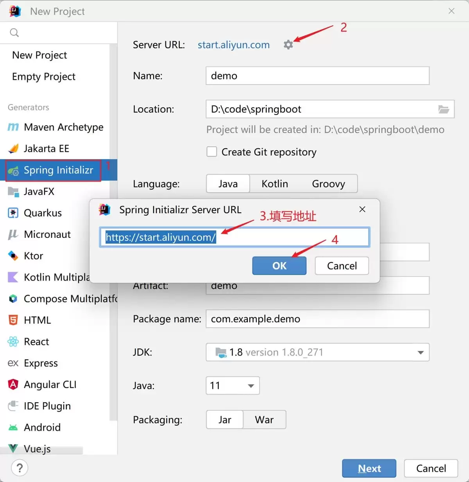The width and height of the screenshot is (469, 482).
Task: Select Maven Archetype generator label
Action: (64, 127)
